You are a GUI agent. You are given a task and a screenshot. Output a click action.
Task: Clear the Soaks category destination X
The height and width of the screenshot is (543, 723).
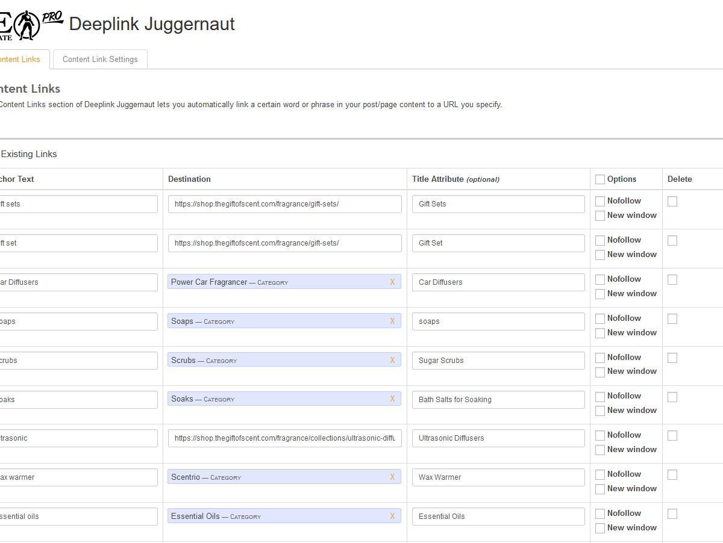click(392, 399)
